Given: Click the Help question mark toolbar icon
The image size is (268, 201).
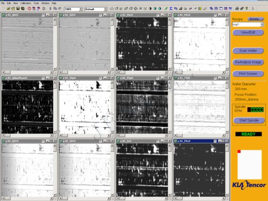Looking at the screenshot, I should 246,9.
